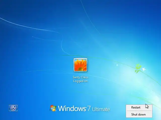Open the Ease of Access button
161x120 pixels.
pyautogui.click(x=13, y=108)
